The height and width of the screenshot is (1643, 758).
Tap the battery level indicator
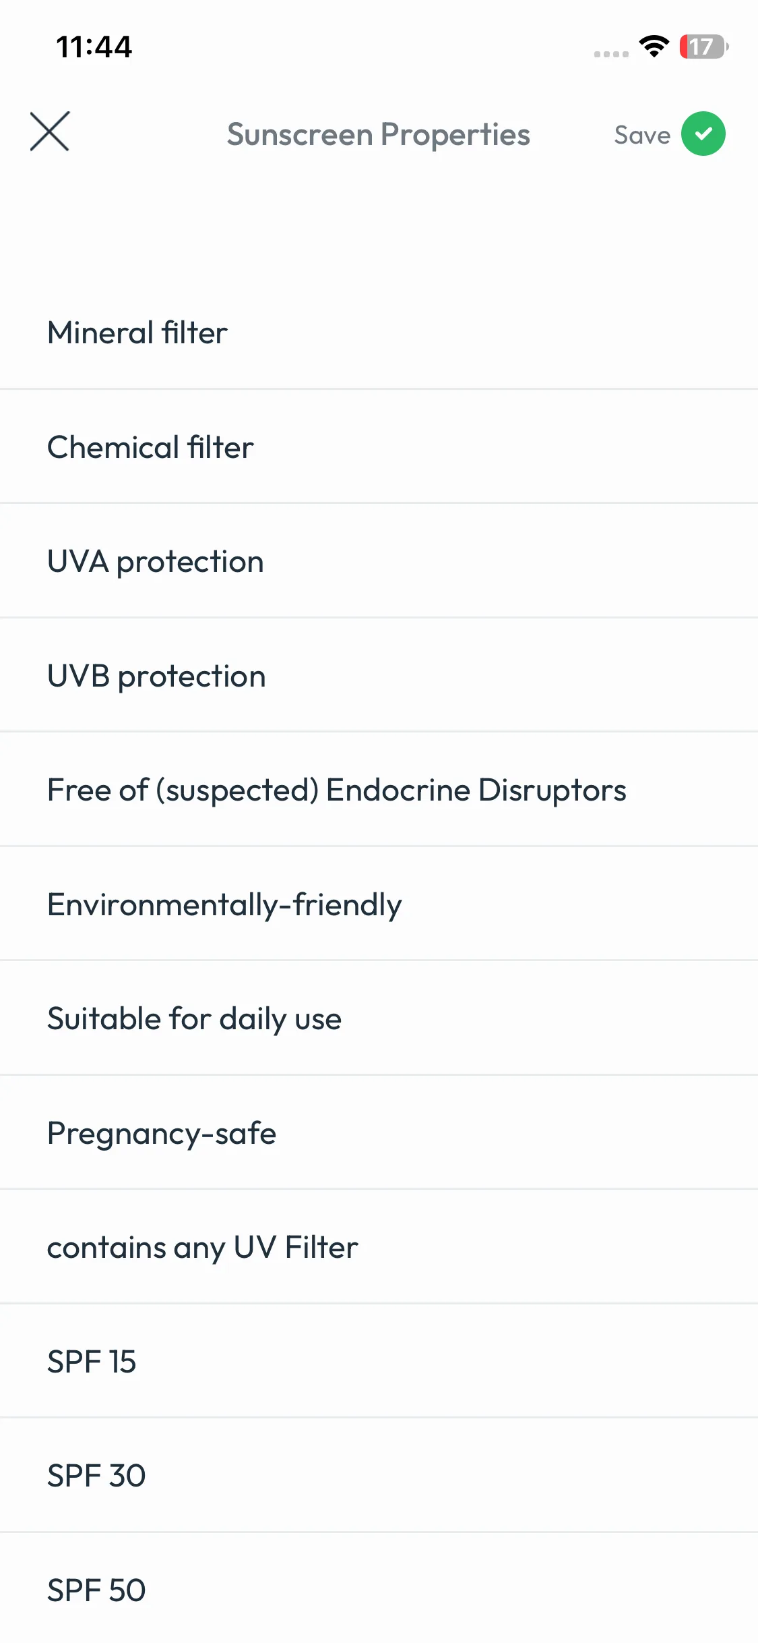point(703,47)
